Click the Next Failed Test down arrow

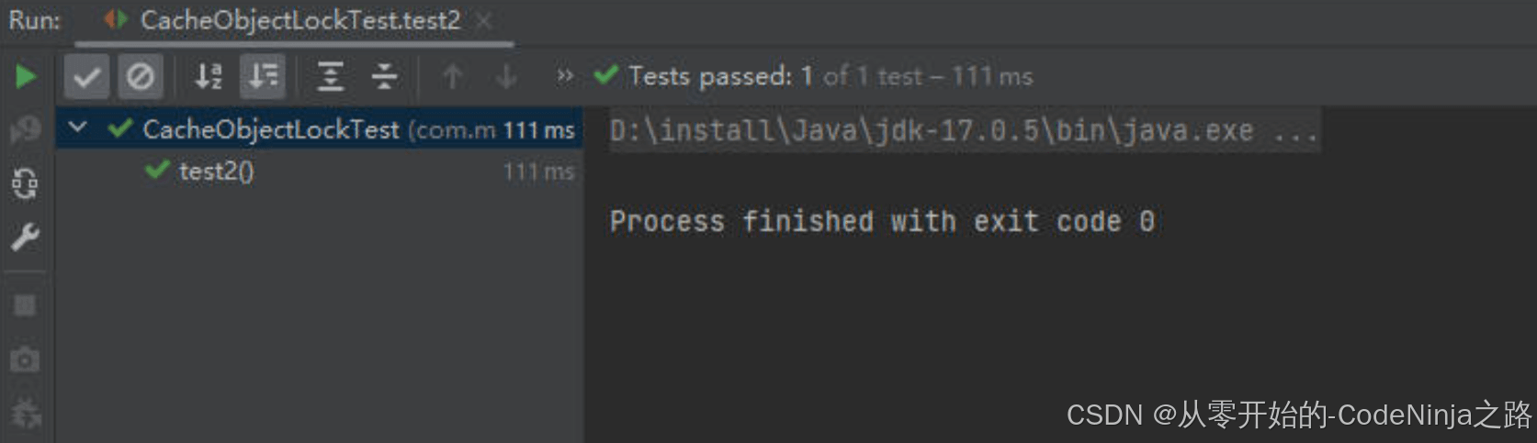[x=506, y=76]
